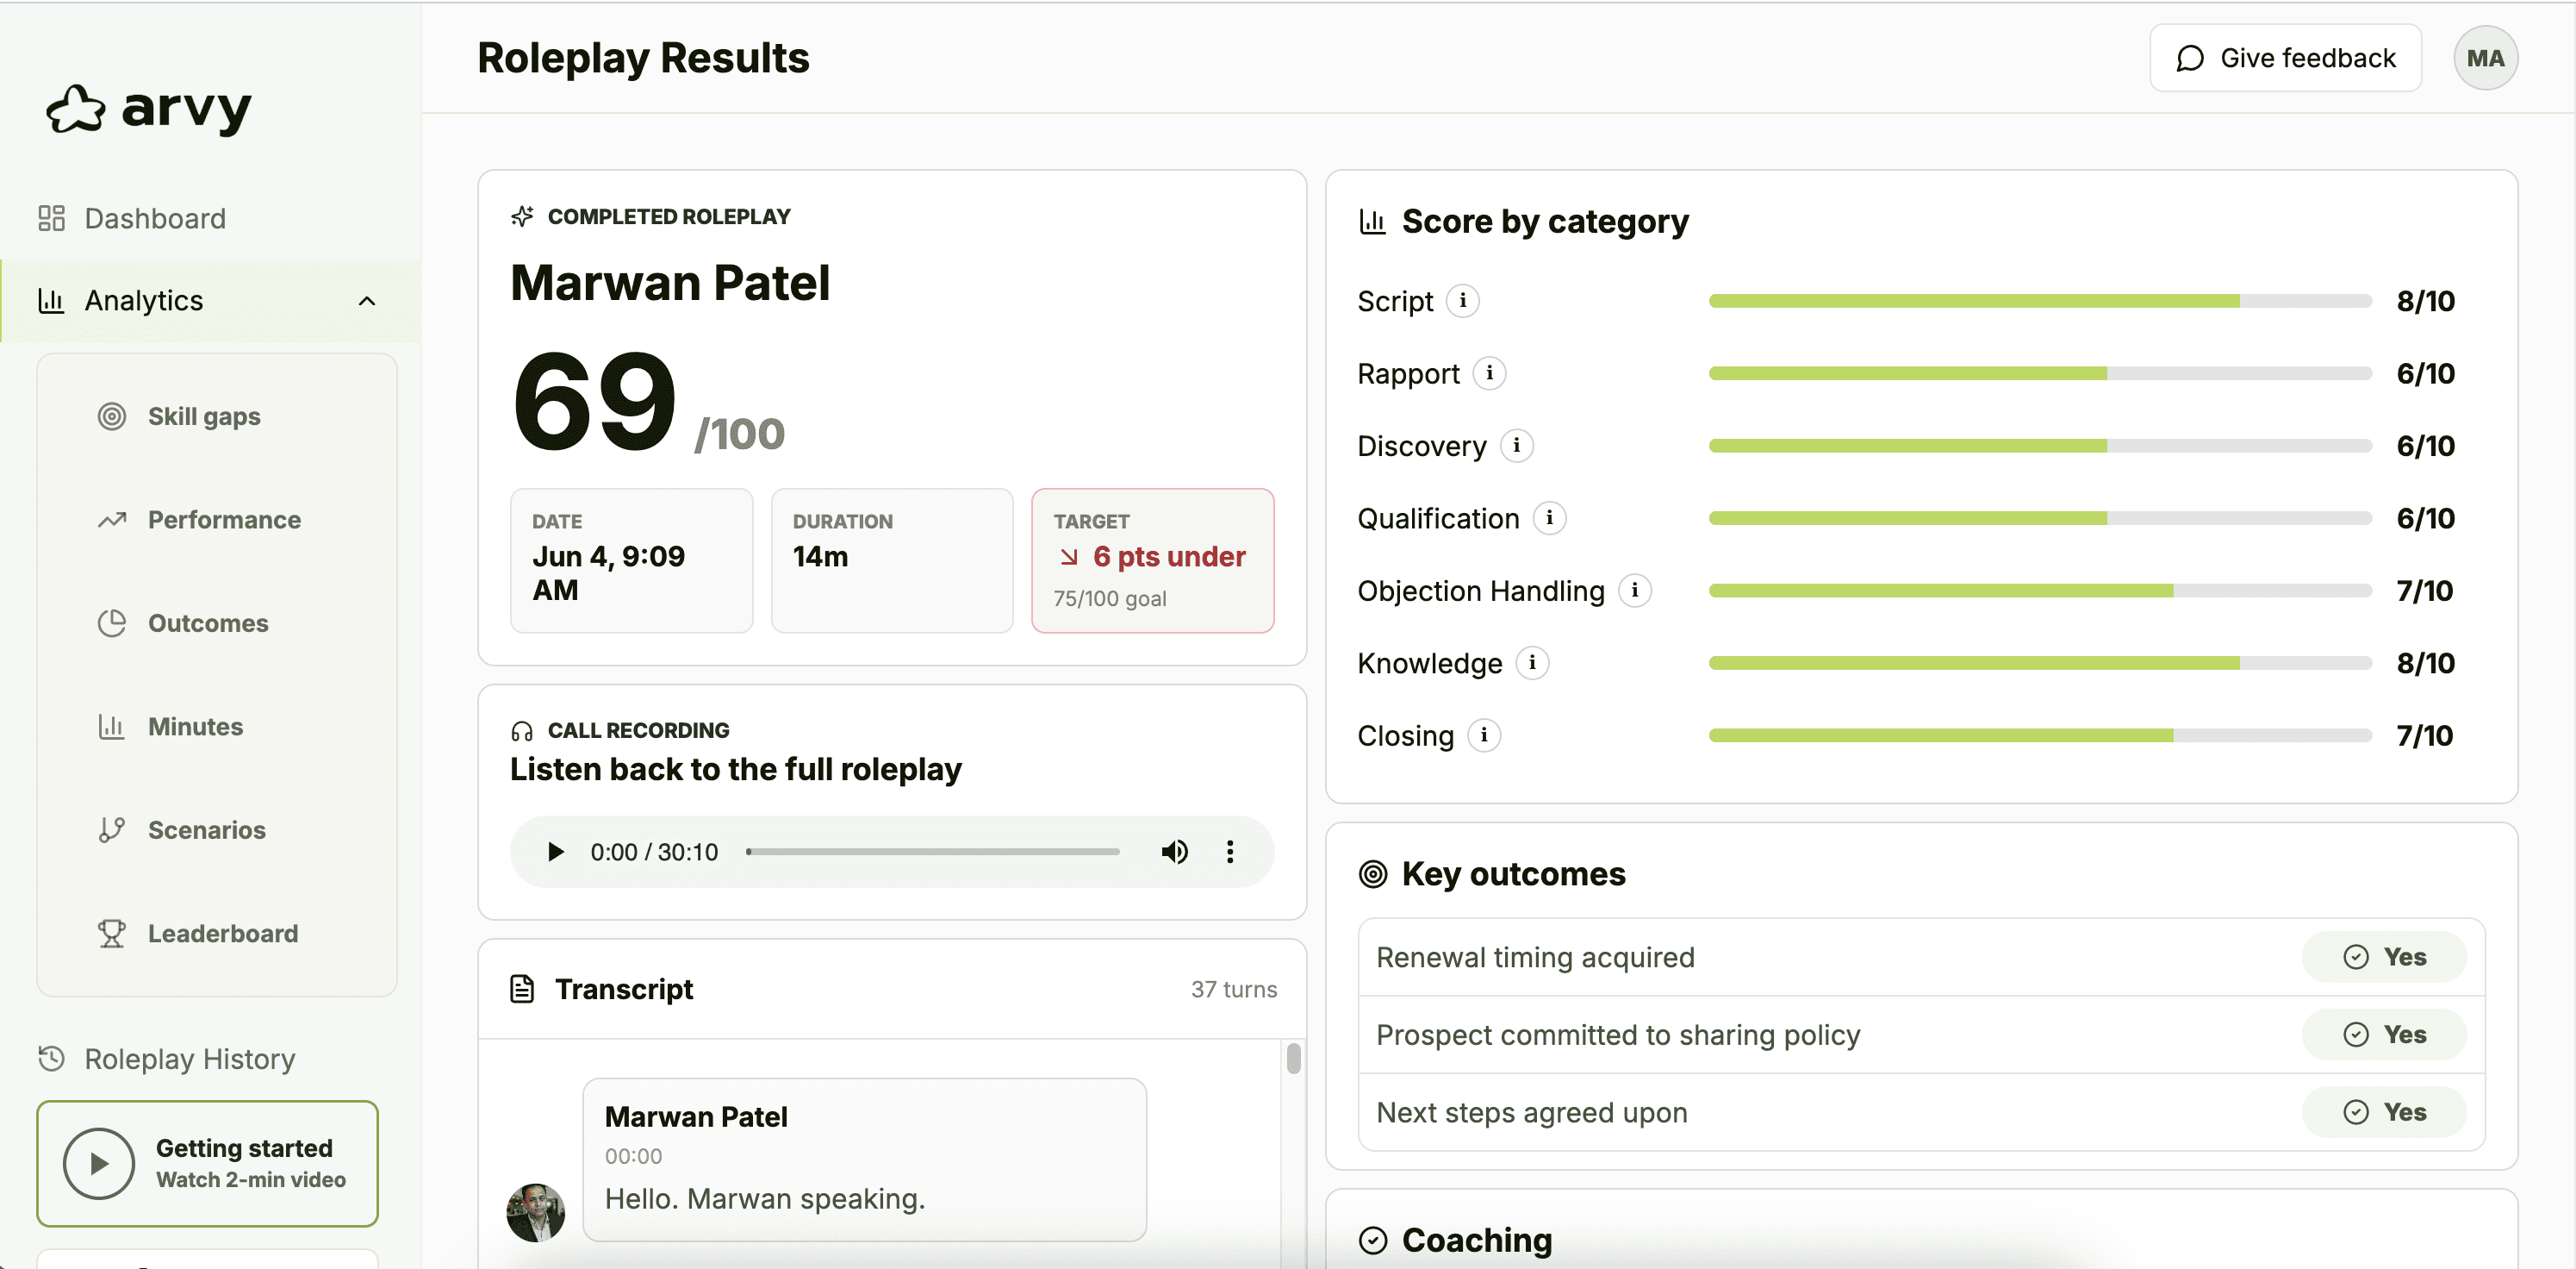Click the Skill gaps target icon
This screenshot has width=2576, height=1269.
tap(112, 416)
